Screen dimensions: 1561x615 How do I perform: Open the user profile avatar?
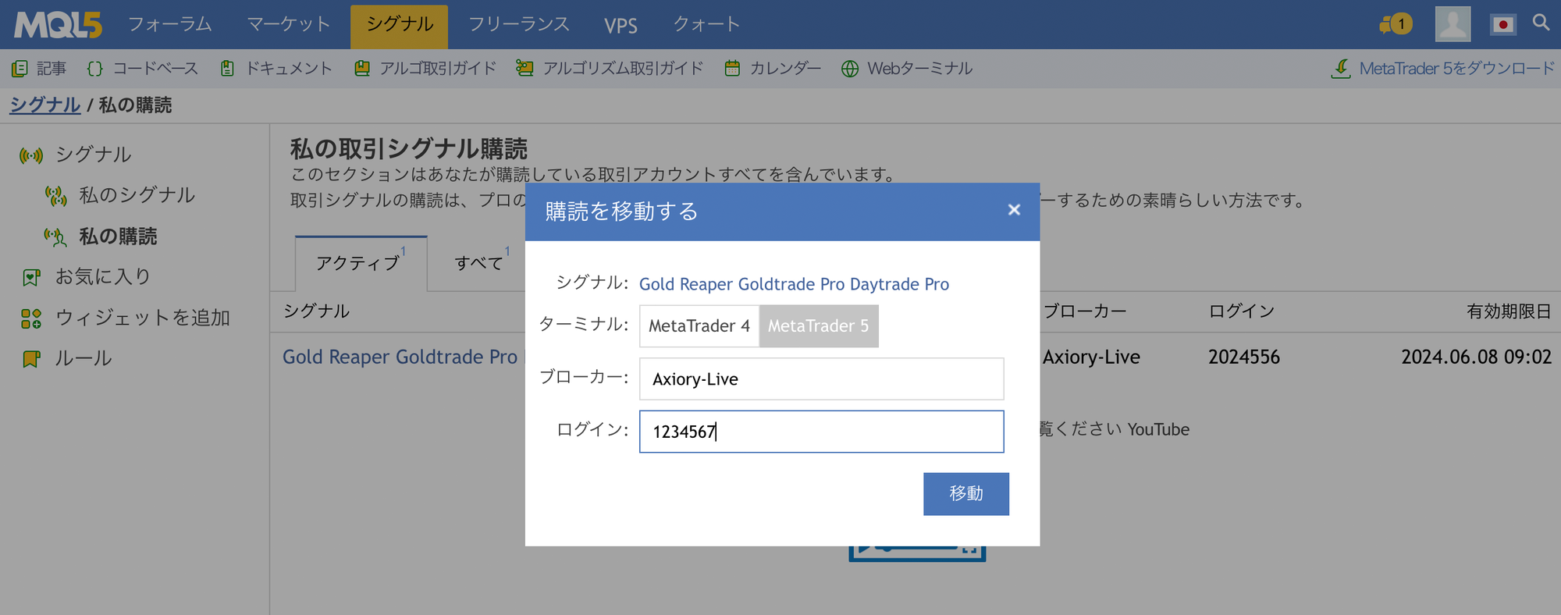(x=1453, y=24)
